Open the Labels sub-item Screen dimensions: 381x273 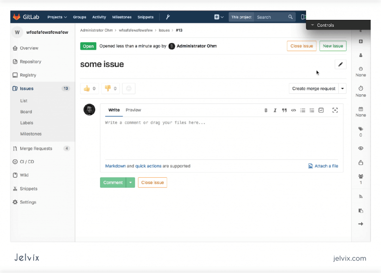[x=27, y=123]
